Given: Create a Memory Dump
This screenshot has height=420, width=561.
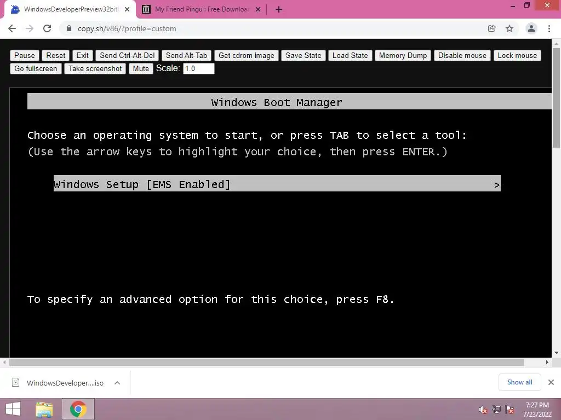Looking at the screenshot, I should [x=403, y=55].
